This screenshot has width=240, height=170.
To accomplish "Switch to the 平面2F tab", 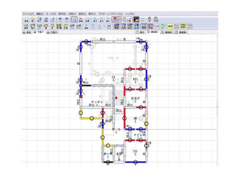I will 52,32.
